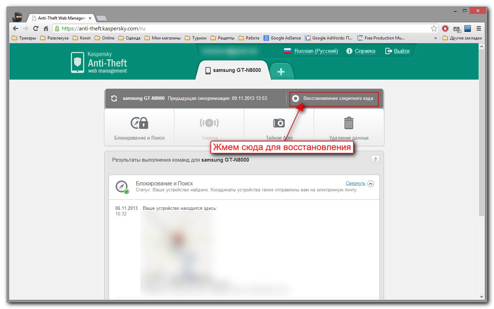Click the blurred account name in header
The image size is (494, 309).
pyautogui.click(x=230, y=51)
